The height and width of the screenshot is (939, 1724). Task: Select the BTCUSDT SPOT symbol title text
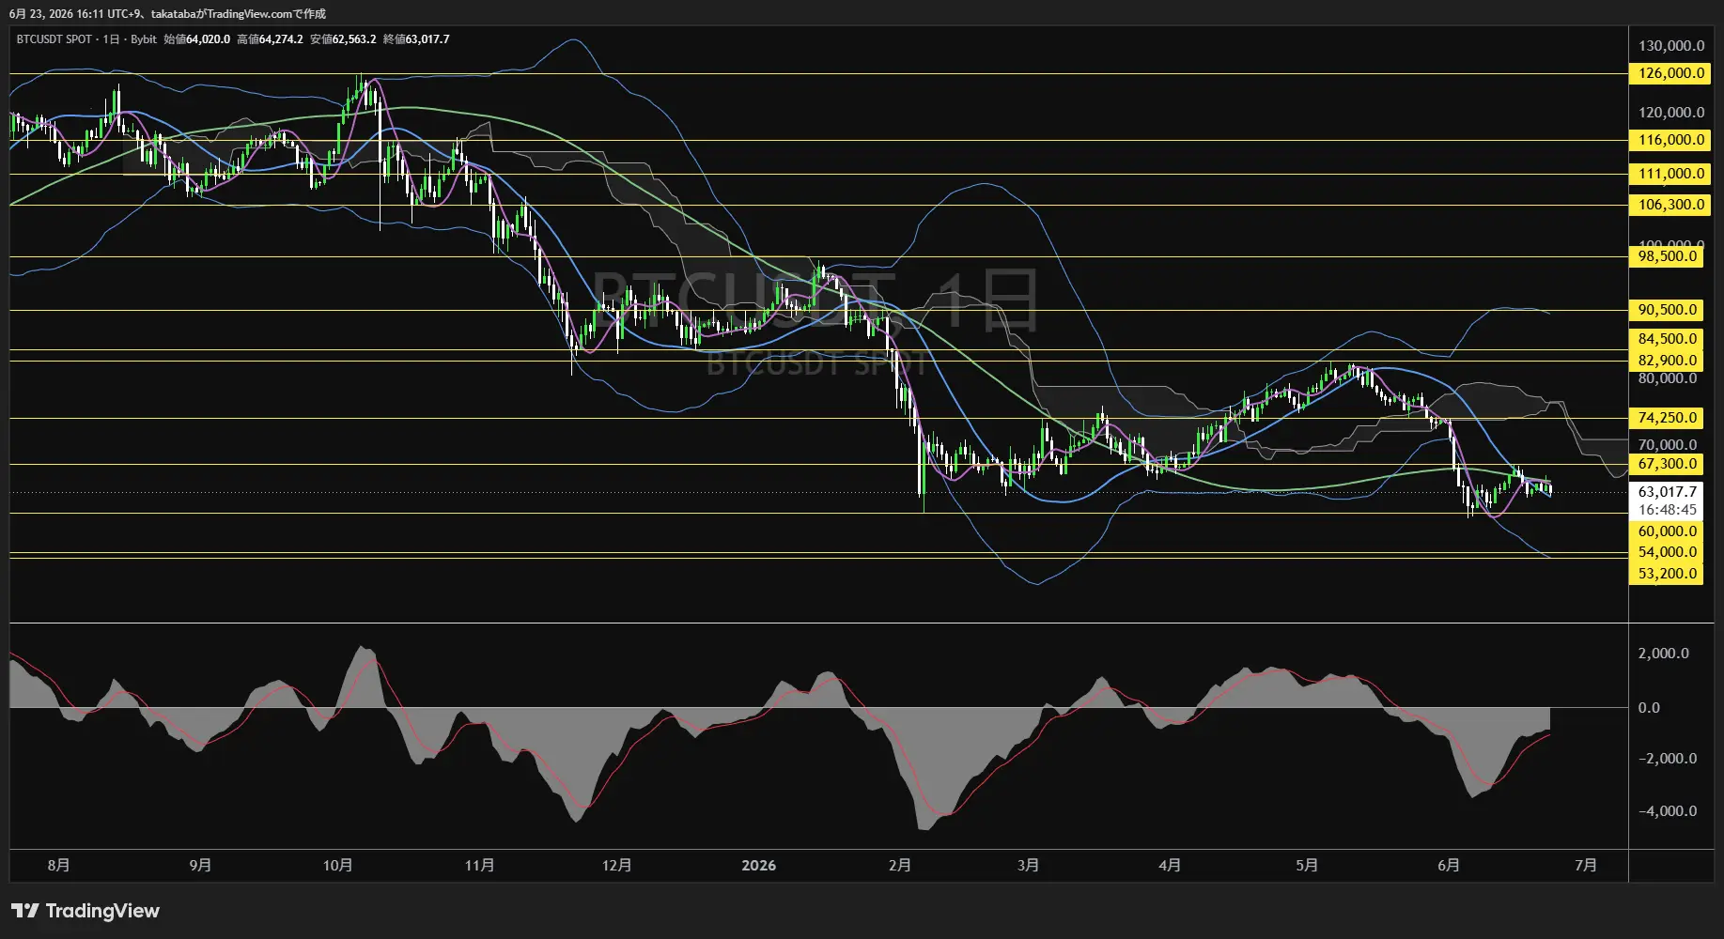tap(54, 39)
